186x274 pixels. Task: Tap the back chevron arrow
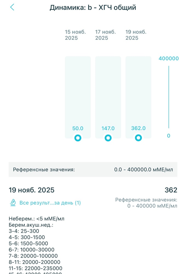coord(12,7)
